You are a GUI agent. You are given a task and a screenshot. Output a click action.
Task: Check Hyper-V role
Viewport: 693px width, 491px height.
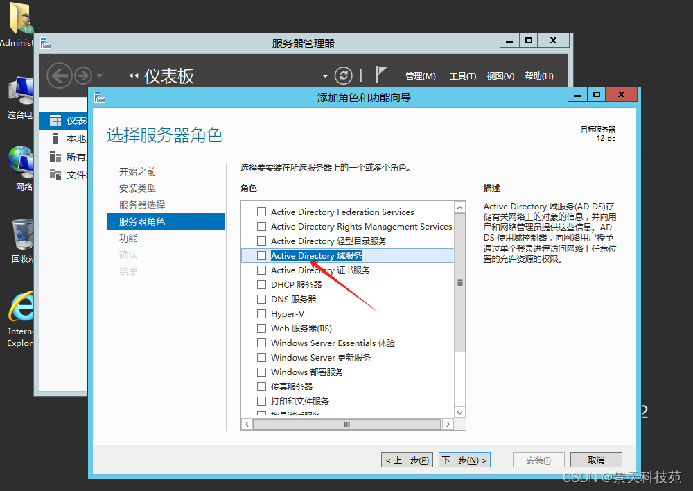coord(262,314)
